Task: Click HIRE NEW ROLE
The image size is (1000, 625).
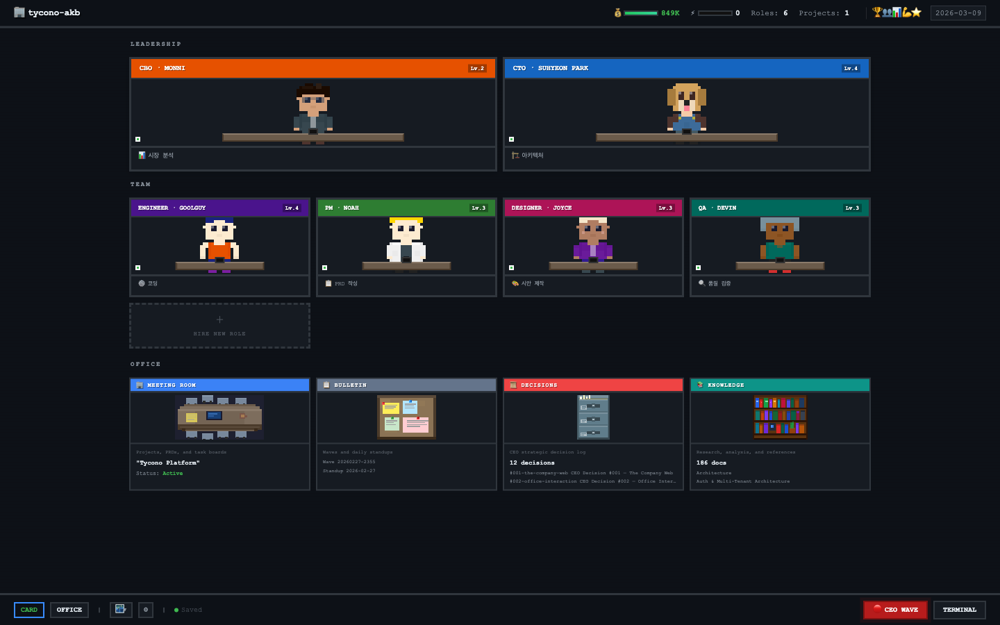Action: pos(219,326)
